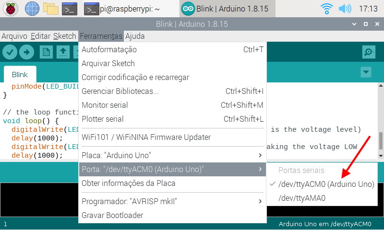Click the Upload arrow toolbar button
Image resolution: width=384 pixels, height=230 pixels.
26,52
